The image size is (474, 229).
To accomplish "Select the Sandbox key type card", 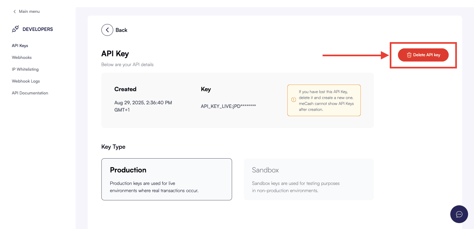I will [308, 179].
